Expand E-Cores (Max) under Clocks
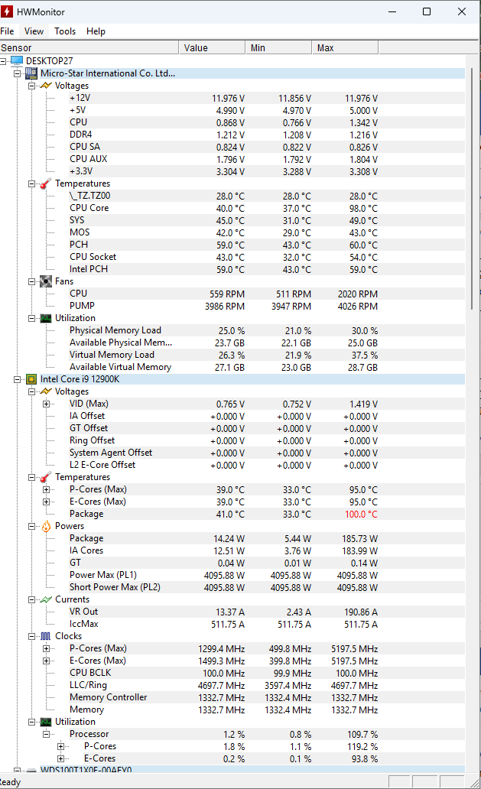Image resolution: width=481 pixels, height=789 pixels. click(x=47, y=661)
